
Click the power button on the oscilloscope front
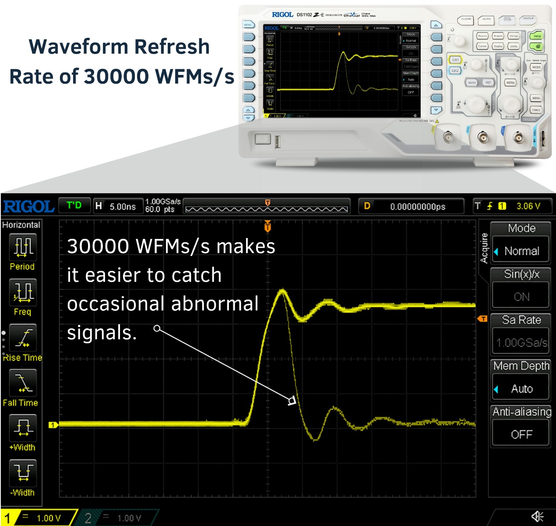tap(263, 139)
